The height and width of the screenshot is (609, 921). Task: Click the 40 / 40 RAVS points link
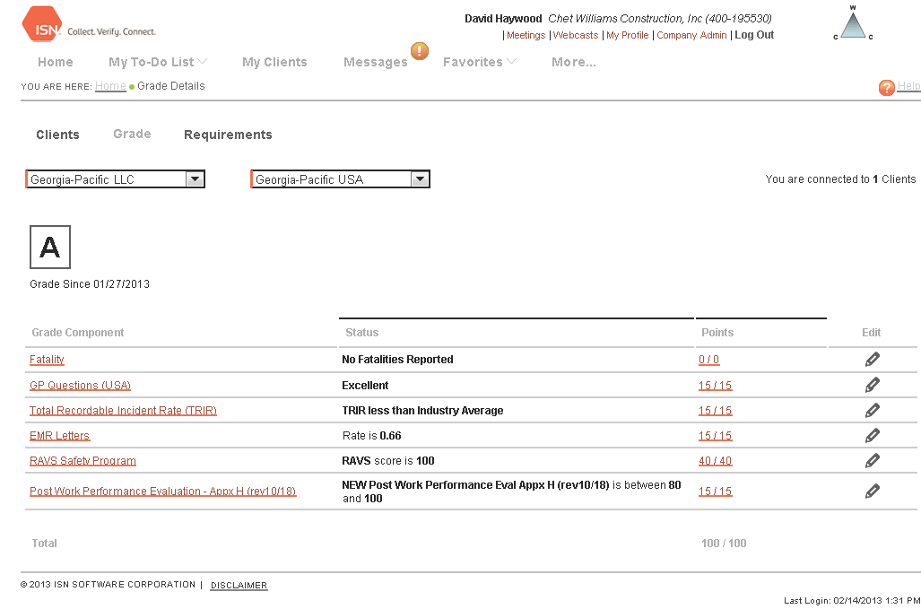pyautogui.click(x=716, y=461)
